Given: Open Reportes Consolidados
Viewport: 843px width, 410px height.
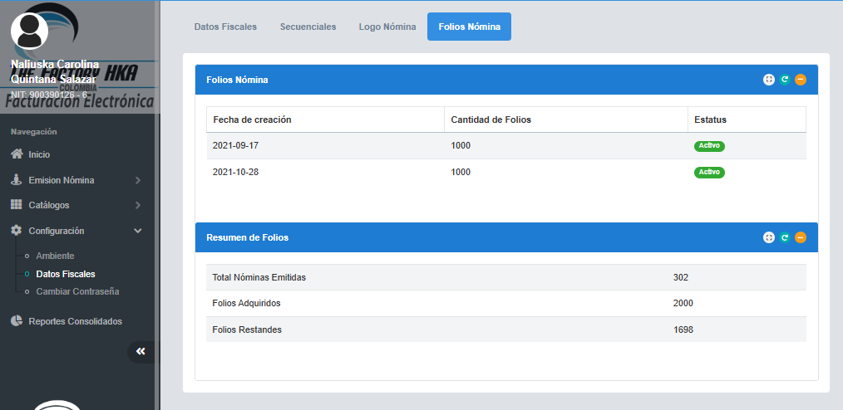Looking at the screenshot, I should (x=75, y=321).
